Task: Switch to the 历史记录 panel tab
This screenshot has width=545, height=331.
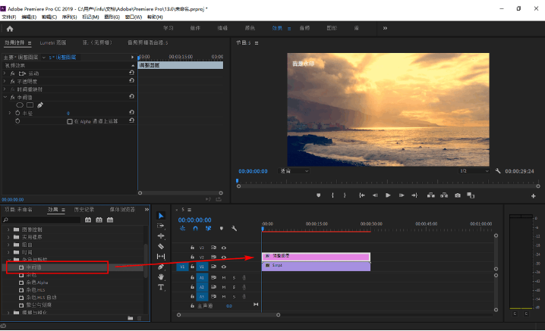Action: coord(83,209)
